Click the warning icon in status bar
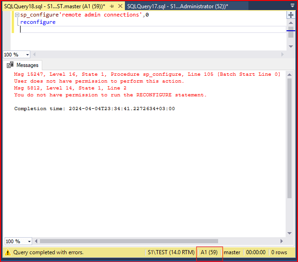Screen dimensions: 298x262 coord(7,252)
